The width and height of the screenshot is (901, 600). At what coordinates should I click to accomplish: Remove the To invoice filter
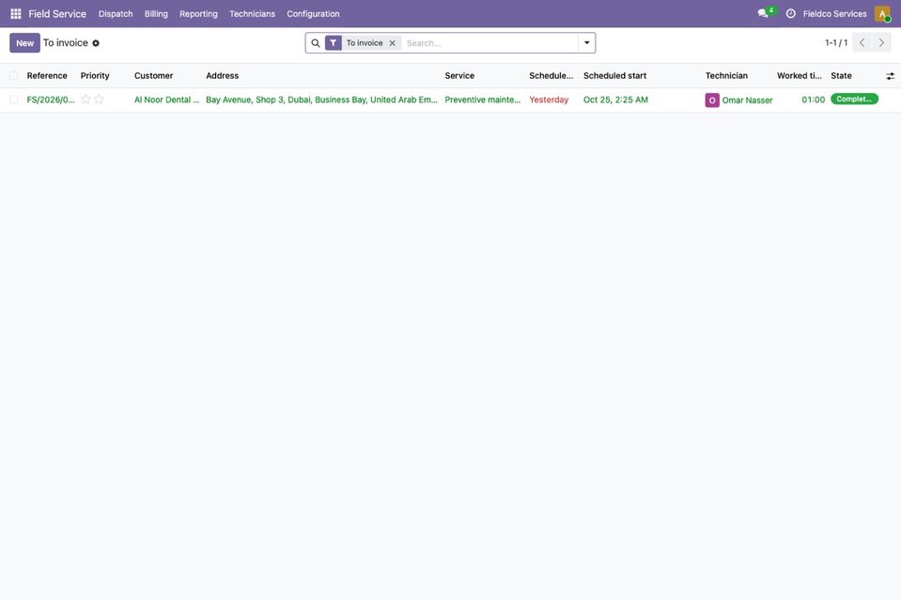393,43
